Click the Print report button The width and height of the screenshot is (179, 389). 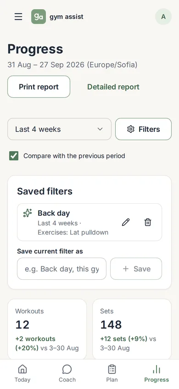tap(39, 87)
